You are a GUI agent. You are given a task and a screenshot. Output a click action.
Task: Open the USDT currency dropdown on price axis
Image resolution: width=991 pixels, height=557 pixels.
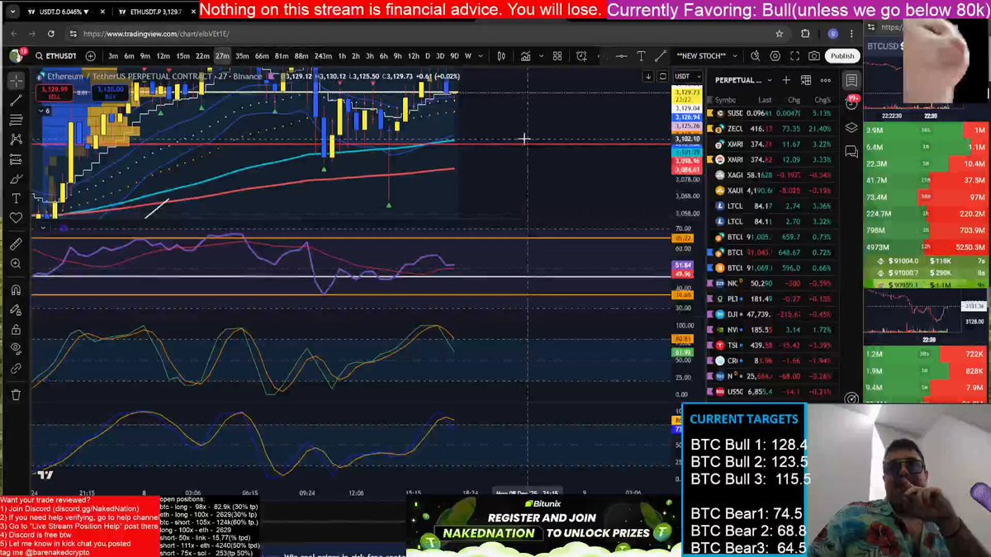(687, 77)
